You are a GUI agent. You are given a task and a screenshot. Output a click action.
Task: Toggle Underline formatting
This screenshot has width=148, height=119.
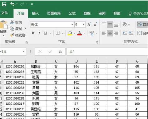click(x=46, y=33)
